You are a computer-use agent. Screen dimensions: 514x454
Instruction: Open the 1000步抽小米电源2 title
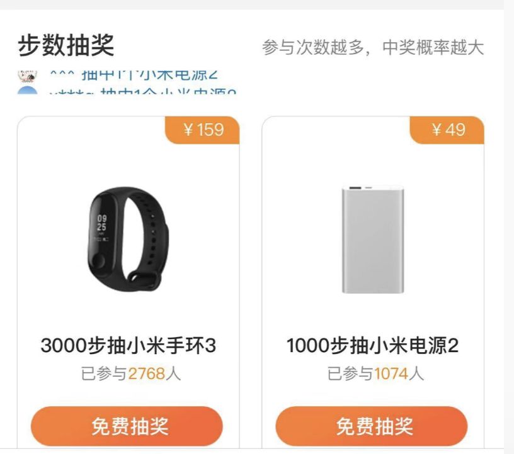(373, 345)
